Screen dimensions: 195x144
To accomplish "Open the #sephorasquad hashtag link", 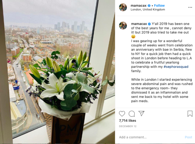I will [176, 67].
